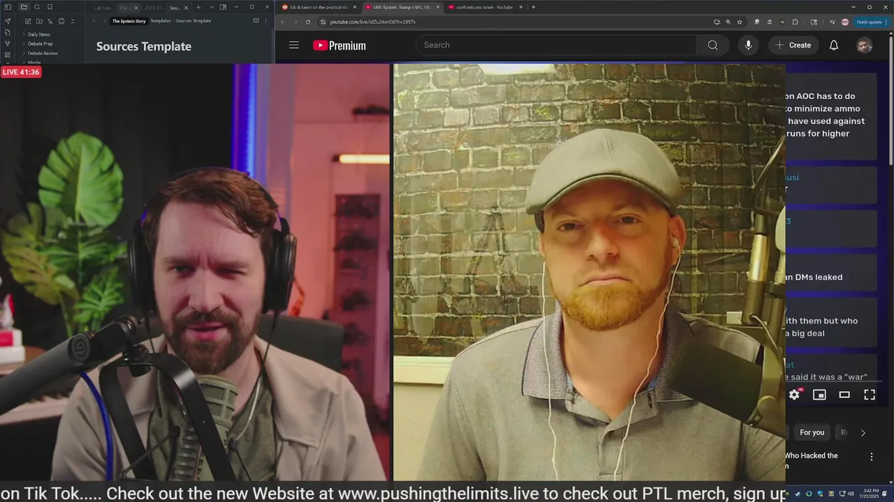Create new note icon in Obsidian

28,21
